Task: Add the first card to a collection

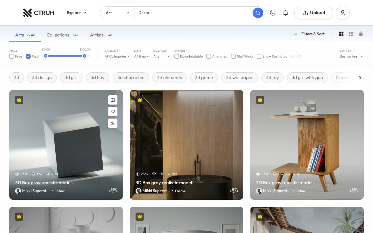Action: click(x=113, y=100)
